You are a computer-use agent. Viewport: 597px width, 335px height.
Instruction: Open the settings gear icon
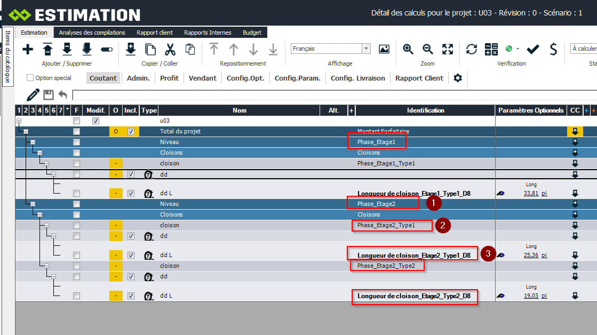[x=458, y=78]
